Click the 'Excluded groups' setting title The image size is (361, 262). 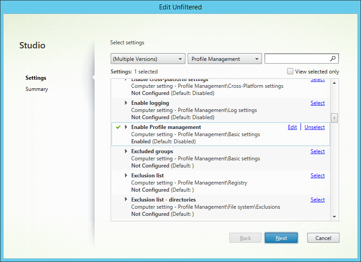pos(152,151)
